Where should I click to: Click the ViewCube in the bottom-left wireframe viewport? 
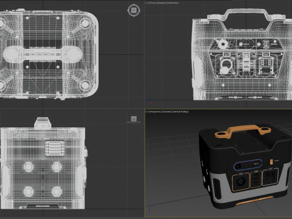pyautogui.click(x=134, y=119)
